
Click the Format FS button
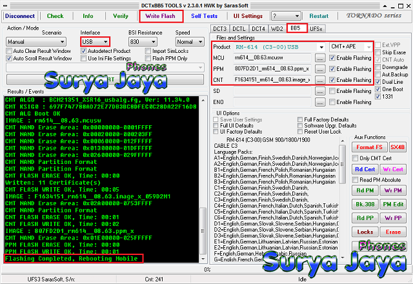(x=369, y=147)
